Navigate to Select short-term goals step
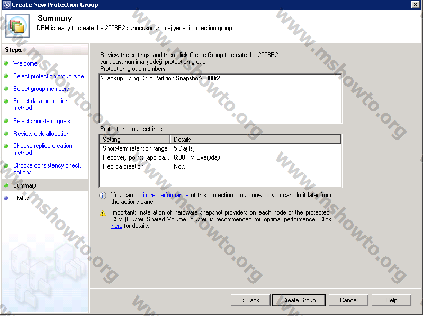 [x=41, y=121]
